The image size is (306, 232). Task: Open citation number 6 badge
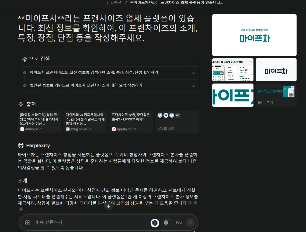click(x=21, y=209)
